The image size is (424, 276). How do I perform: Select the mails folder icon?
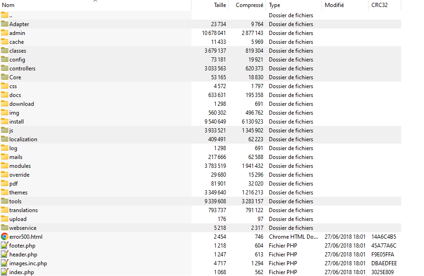5,157
